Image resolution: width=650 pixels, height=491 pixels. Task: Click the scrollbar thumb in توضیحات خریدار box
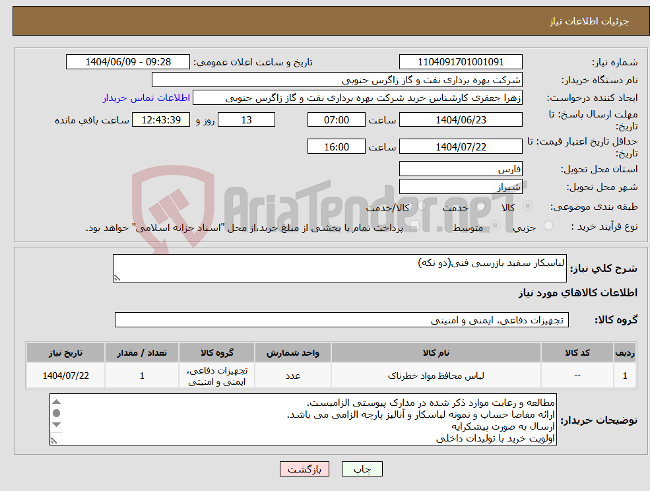click(56, 413)
